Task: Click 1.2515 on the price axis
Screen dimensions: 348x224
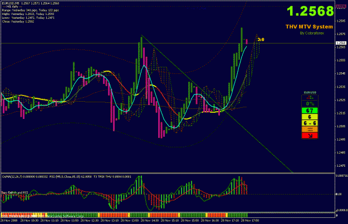Action: 341,113
